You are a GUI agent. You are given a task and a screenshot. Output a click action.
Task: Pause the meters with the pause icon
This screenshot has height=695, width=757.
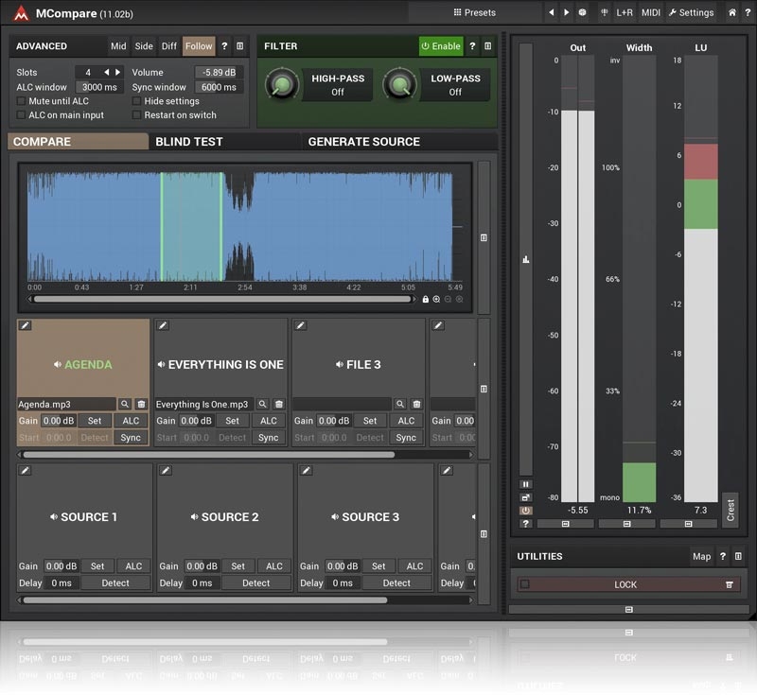tap(525, 483)
